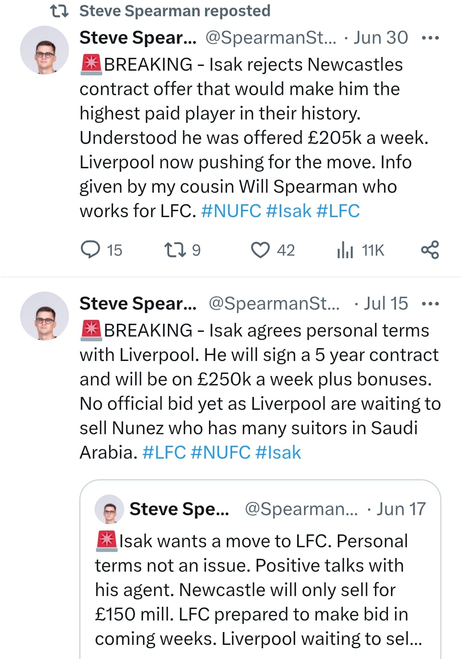
Task: Like the Jun 30 Isak tweet
Action: point(260,250)
